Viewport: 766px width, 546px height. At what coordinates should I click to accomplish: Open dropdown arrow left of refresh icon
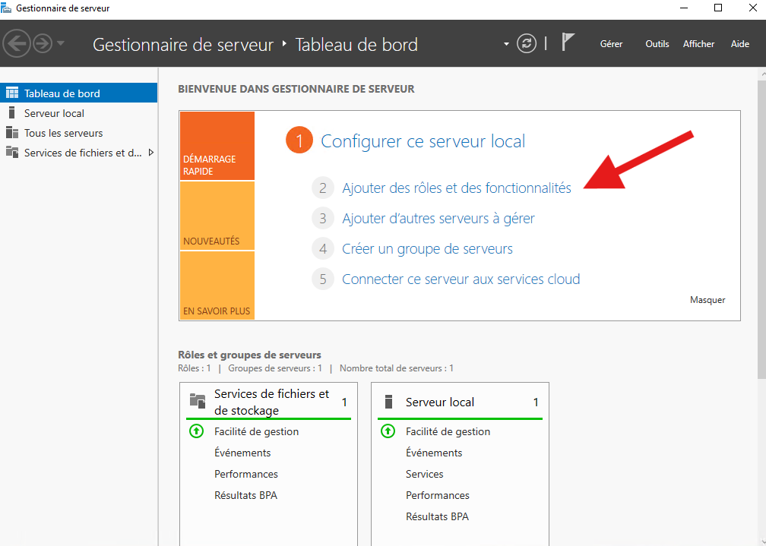click(x=506, y=44)
